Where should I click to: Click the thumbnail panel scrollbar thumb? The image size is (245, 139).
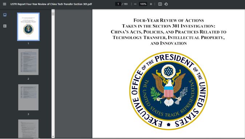pos(53,14)
